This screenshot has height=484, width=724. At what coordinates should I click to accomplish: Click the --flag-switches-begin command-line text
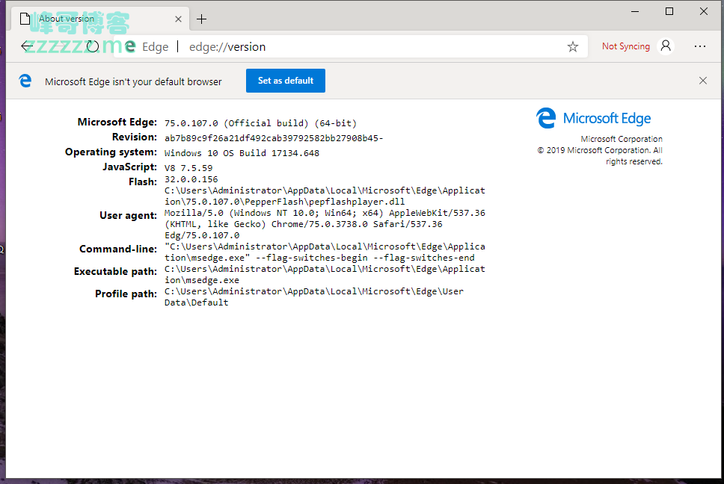(x=312, y=258)
